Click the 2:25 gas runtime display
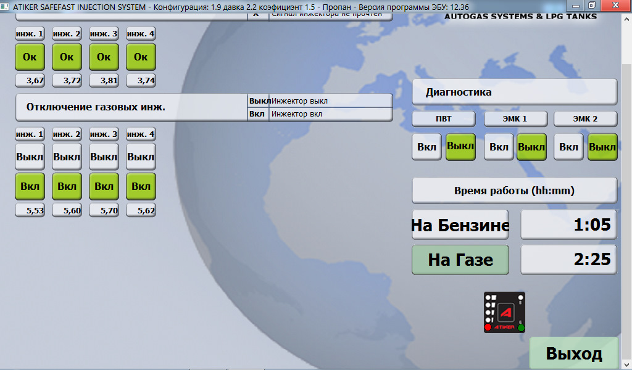 pos(568,259)
